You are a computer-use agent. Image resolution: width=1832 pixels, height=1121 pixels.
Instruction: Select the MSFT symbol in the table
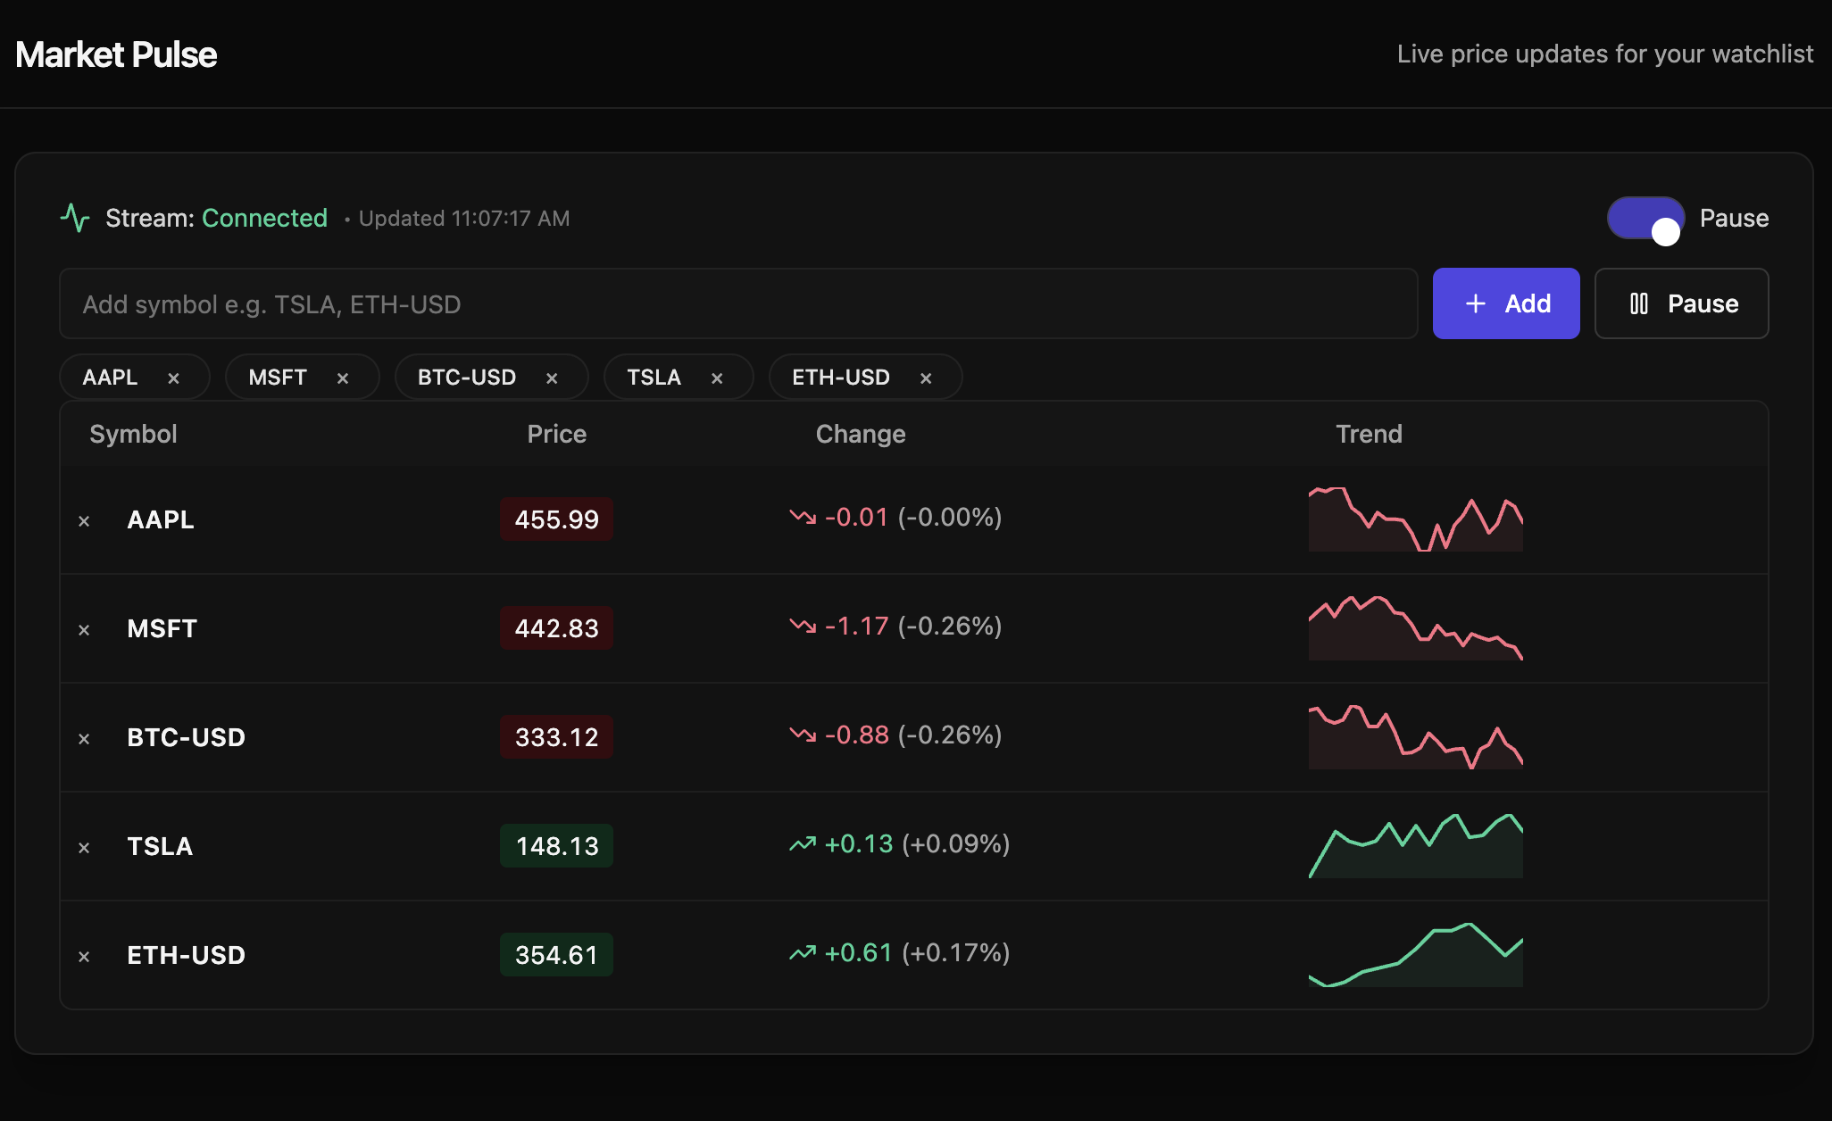[162, 628]
